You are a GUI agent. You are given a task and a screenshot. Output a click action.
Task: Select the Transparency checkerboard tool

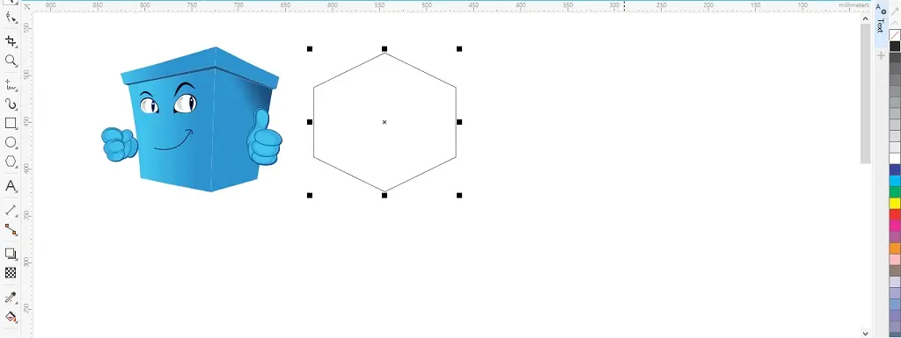[11, 273]
